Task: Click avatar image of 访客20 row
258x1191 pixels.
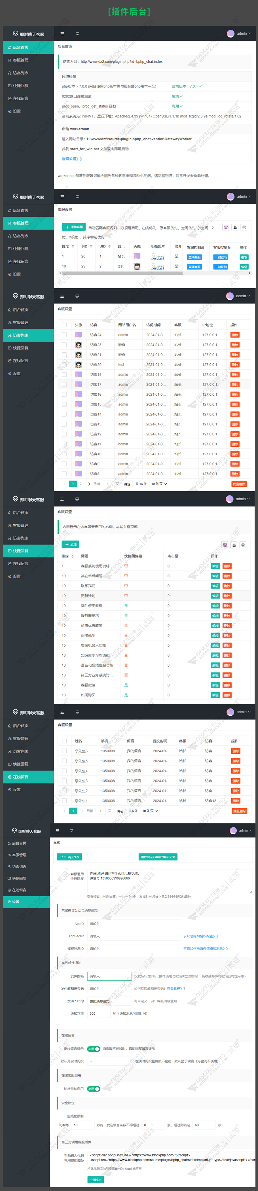Action: pos(79,365)
